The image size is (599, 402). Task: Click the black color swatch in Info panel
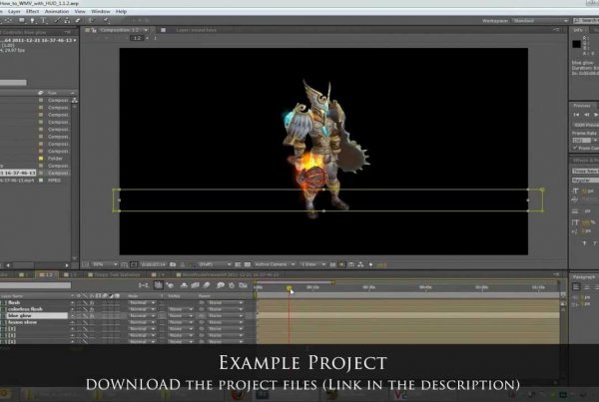pos(576,44)
